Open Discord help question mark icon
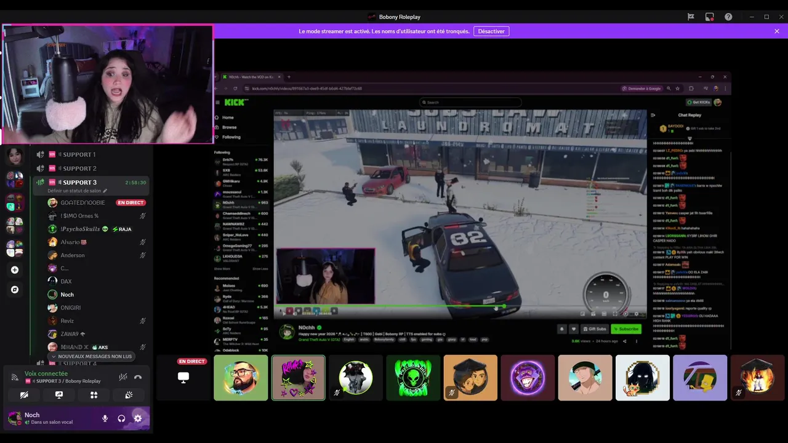 pos(728,17)
